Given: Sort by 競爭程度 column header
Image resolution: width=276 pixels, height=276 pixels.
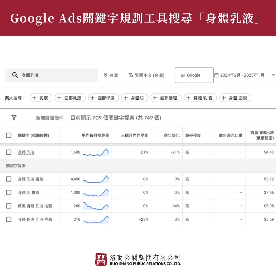Looking at the screenshot, I should click(x=193, y=135).
